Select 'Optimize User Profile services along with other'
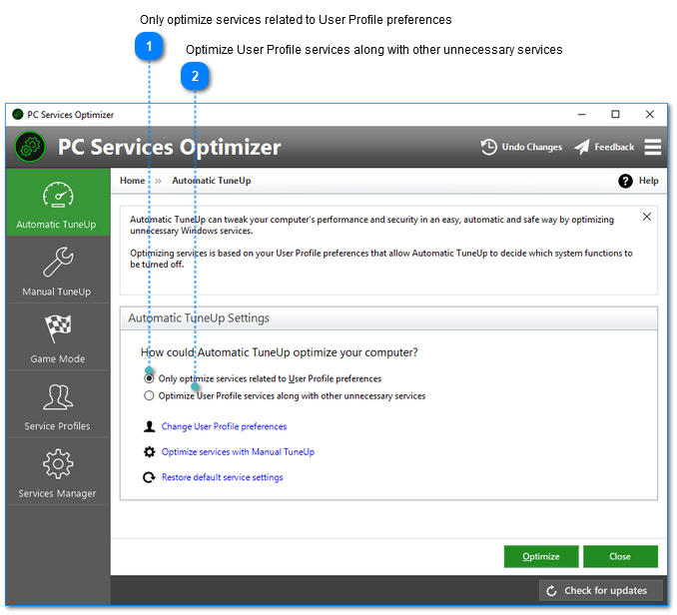677x615 pixels. 150,395
